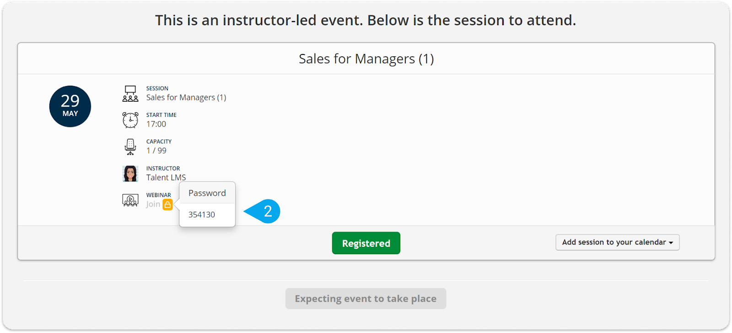
Task: Click the lock to reveal webinar password
Action: point(167,205)
